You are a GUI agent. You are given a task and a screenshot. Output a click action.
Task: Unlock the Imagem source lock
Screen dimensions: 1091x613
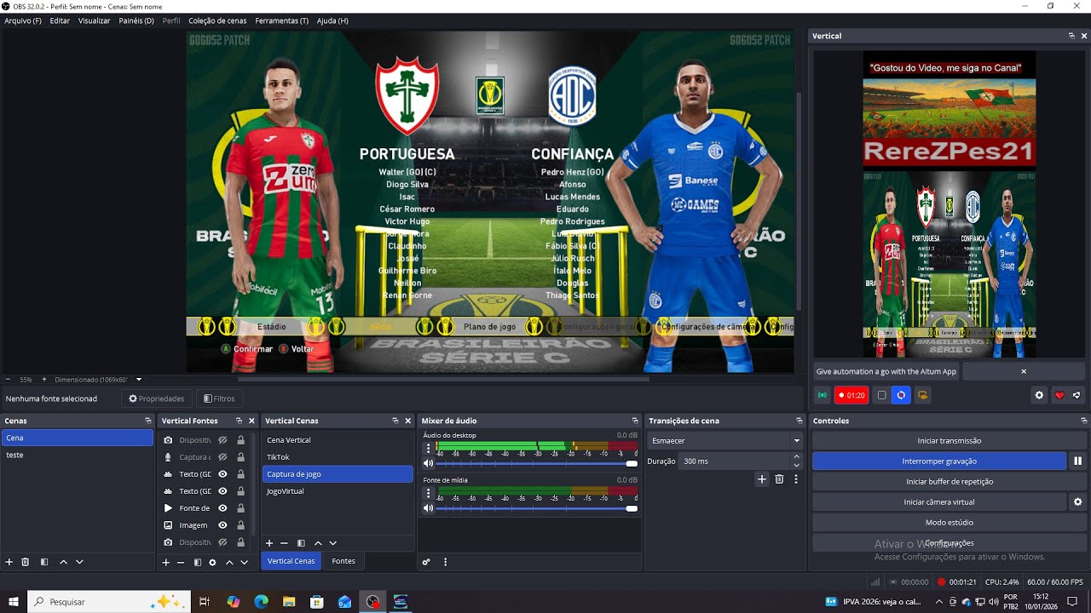click(240, 525)
